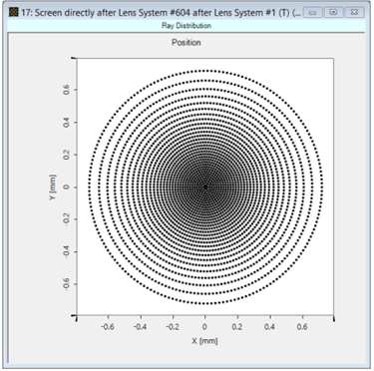Click the -0.4 tick on X axis
Screen dimensions: 374x371
point(140,327)
